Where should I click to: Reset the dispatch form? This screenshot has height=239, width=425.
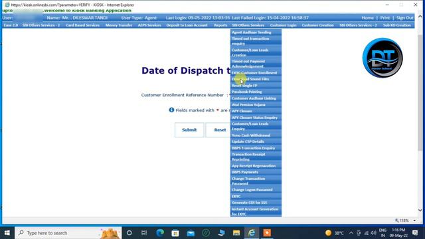tap(220, 130)
